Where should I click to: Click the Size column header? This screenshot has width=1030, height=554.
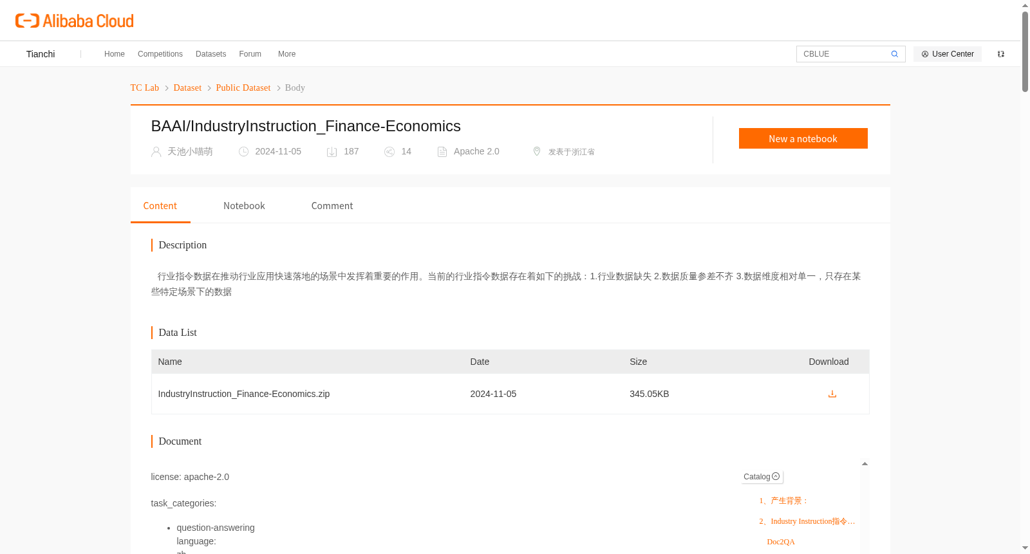pos(639,362)
